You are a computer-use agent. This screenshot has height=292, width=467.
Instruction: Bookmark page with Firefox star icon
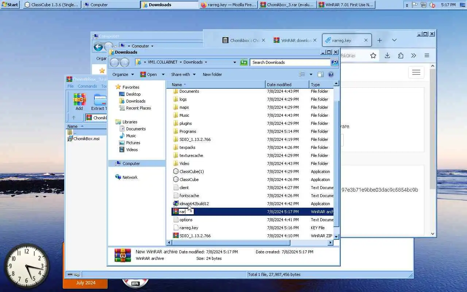373,55
